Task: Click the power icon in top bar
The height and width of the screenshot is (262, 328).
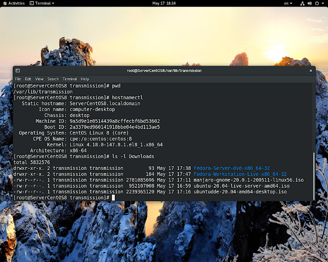Action: (x=317, y=4)
